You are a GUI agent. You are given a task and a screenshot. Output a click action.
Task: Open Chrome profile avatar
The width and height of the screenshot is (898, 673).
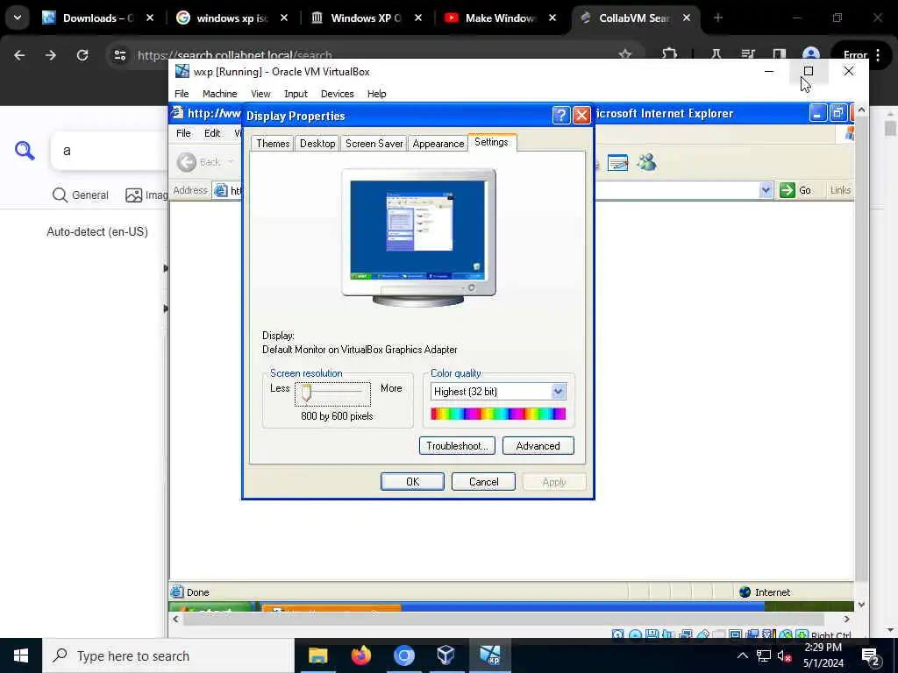tap(810, 55)
